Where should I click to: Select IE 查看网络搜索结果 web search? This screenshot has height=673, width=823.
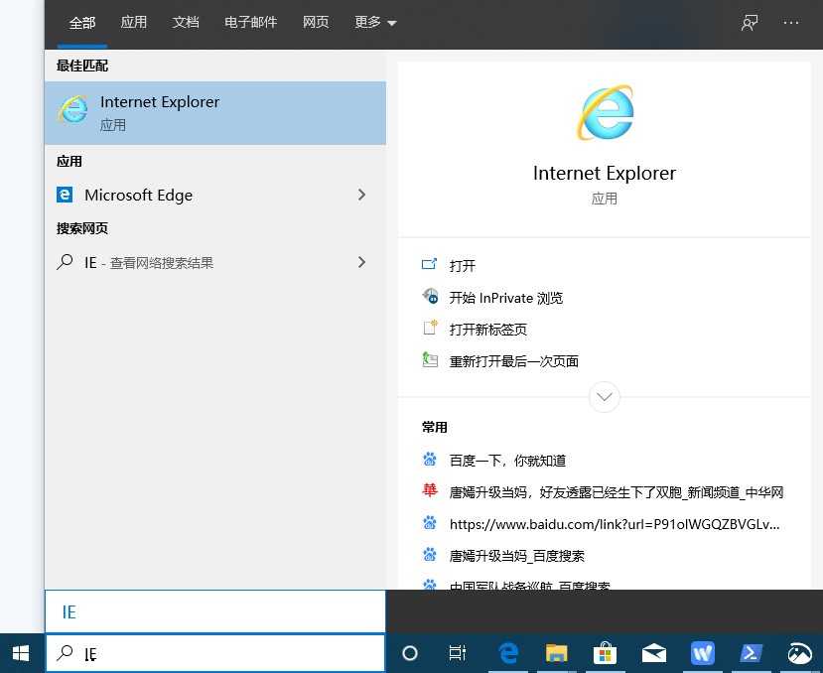coord(215,262)
